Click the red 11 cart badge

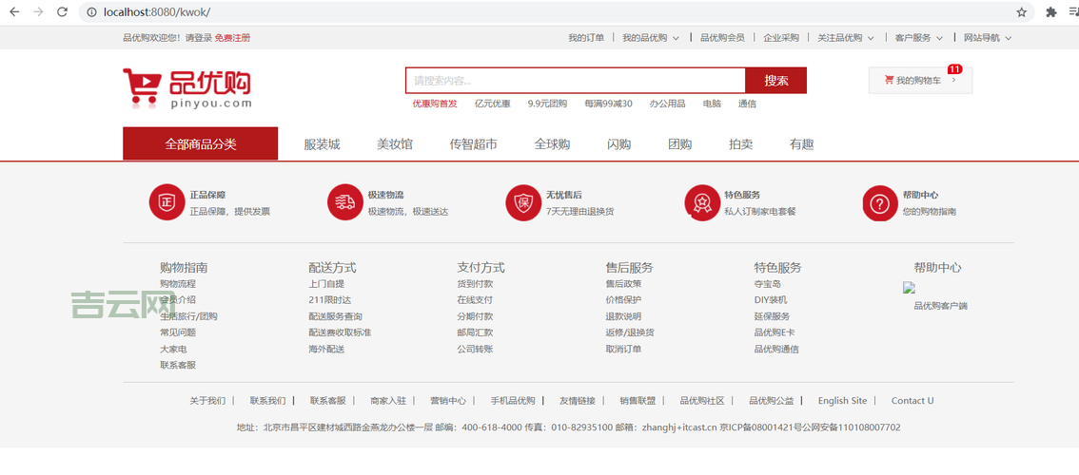click(x=955, y=68)
